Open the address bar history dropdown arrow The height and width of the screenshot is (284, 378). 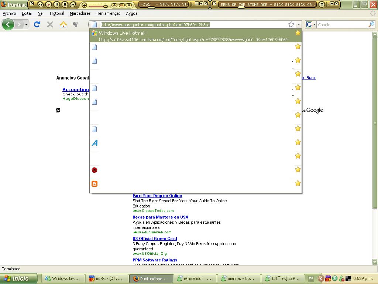tap(299, 24)
